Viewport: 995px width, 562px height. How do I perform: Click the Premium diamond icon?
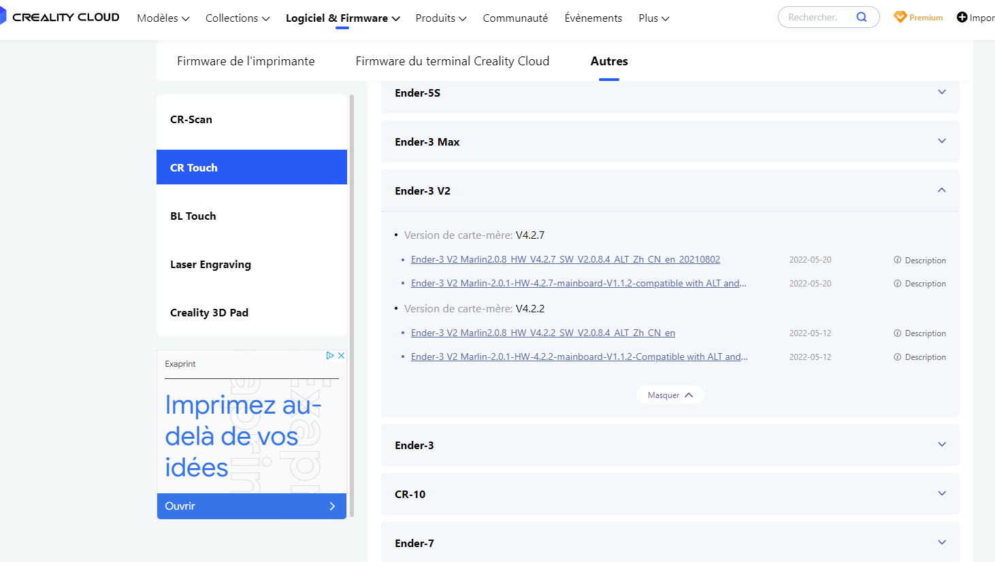[900, 17]
